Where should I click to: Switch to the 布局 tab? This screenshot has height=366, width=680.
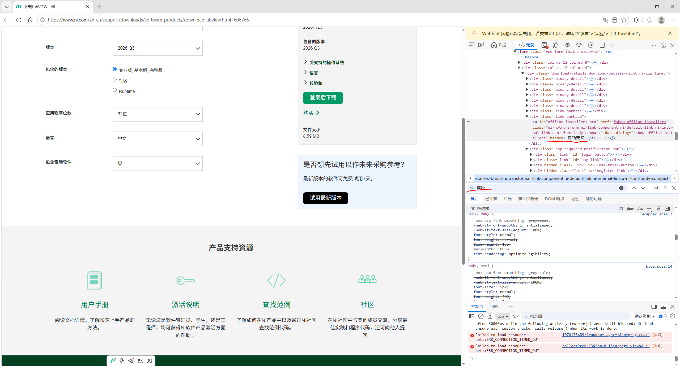[x=508, y=199]
